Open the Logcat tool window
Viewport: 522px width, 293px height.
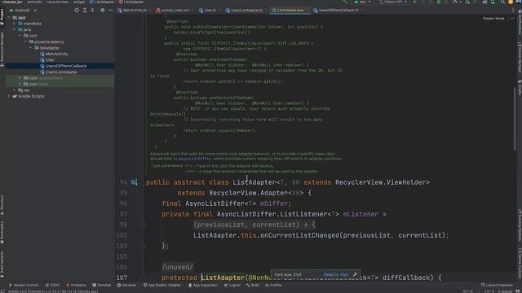(x=232, y=285)
